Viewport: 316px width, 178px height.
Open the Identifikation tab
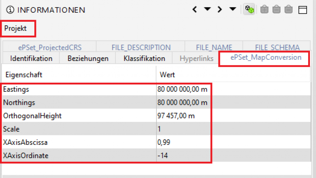click(x=31, y=59)
